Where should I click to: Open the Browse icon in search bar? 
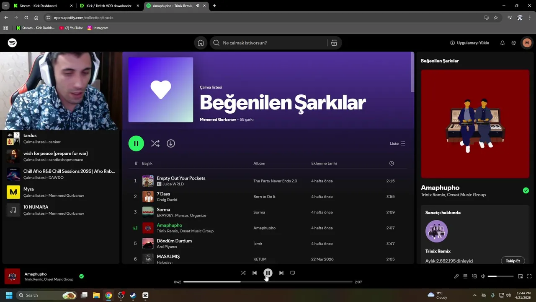tap(334, 43)
